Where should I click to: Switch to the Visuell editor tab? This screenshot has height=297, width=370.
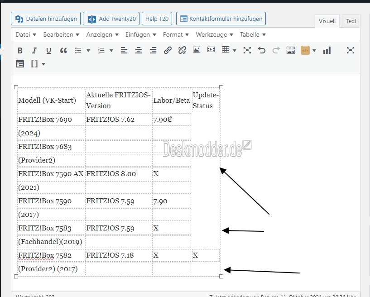327,21
